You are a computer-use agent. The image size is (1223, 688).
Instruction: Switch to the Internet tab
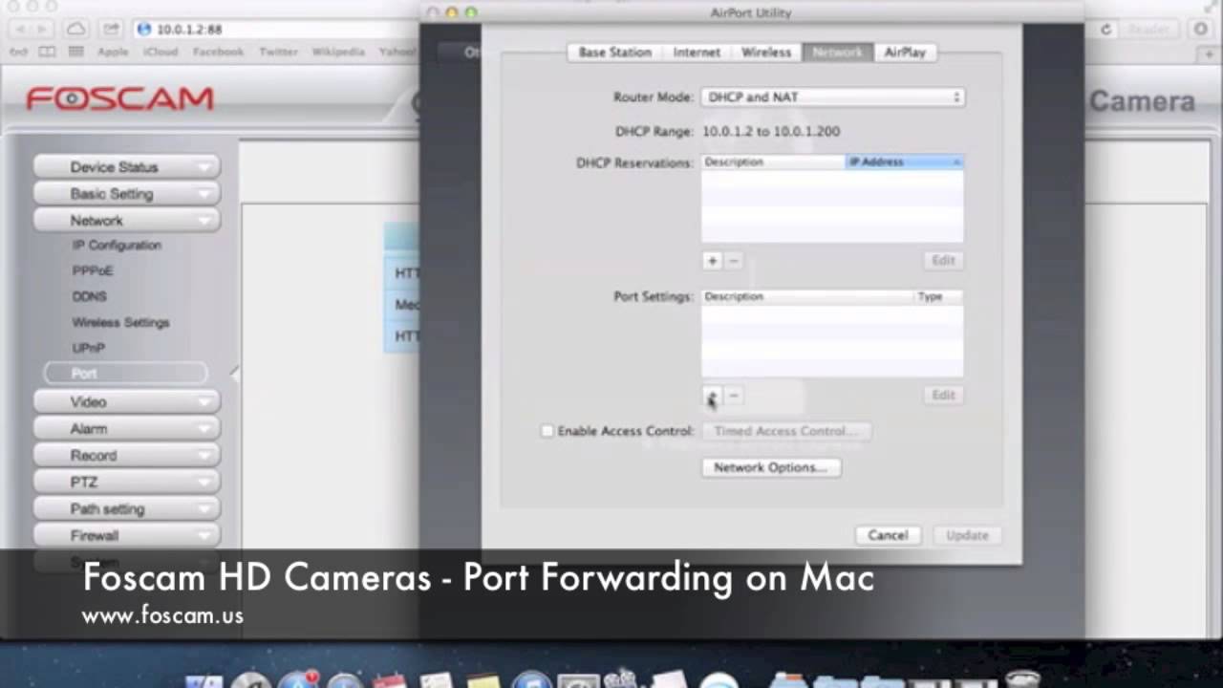tap(697, 53)
